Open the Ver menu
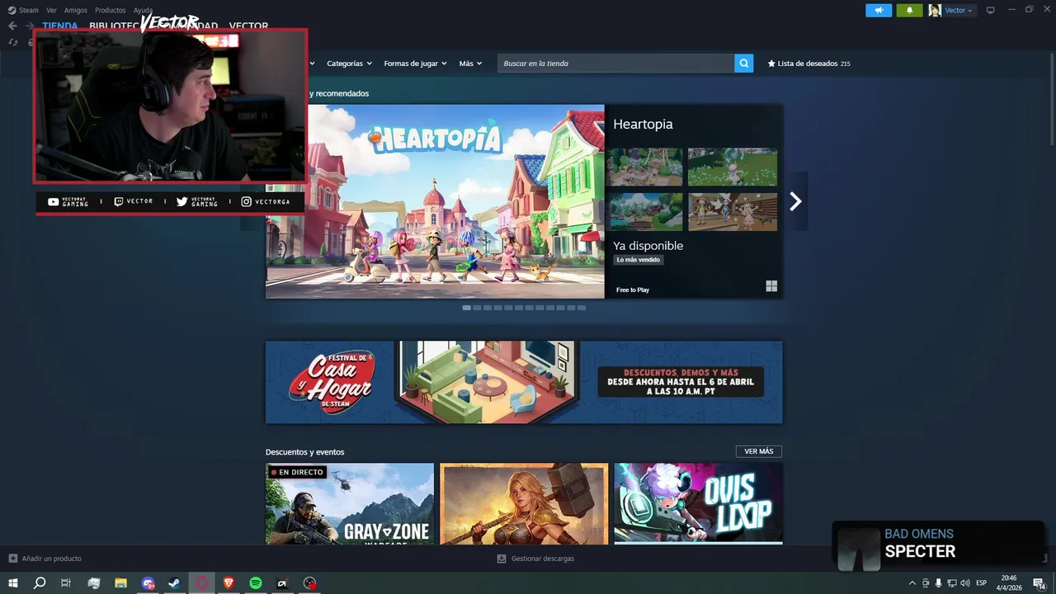 [51, 10]
